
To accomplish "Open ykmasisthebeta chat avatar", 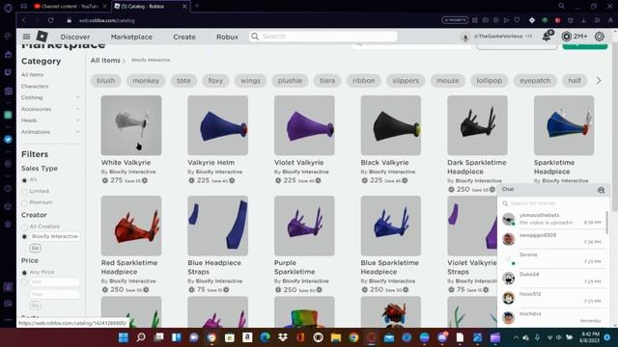I will 509,219.
